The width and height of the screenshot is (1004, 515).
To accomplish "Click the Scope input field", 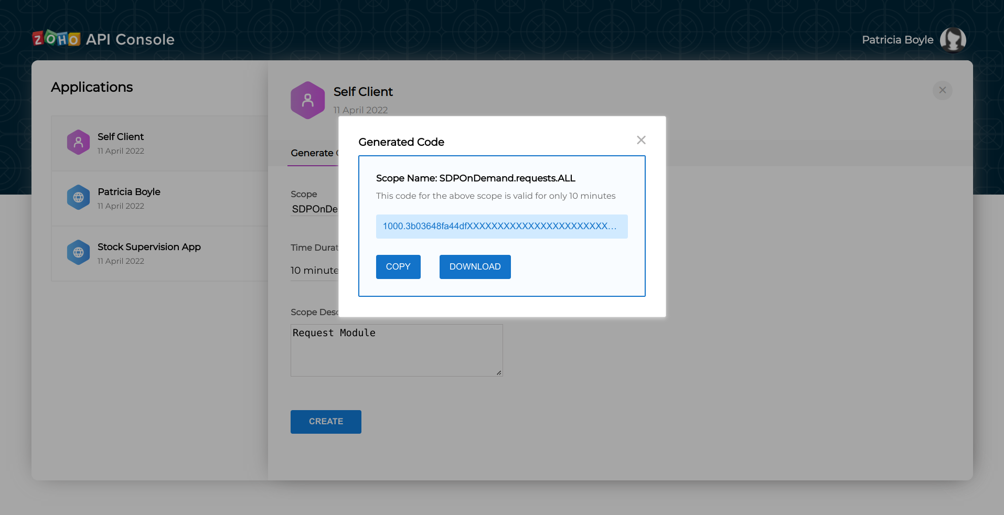I will 315,209.
